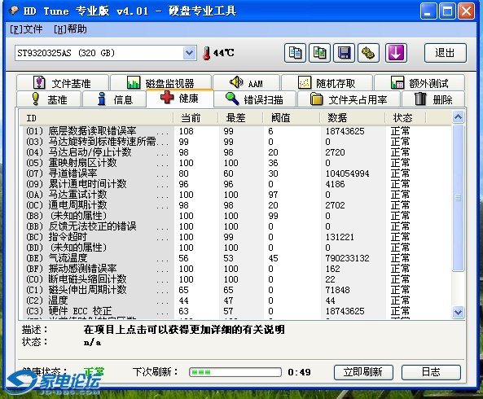Click the 0:49 refresh countdown
The height and width of the screenshot is (399, 483).
[299, 372]
